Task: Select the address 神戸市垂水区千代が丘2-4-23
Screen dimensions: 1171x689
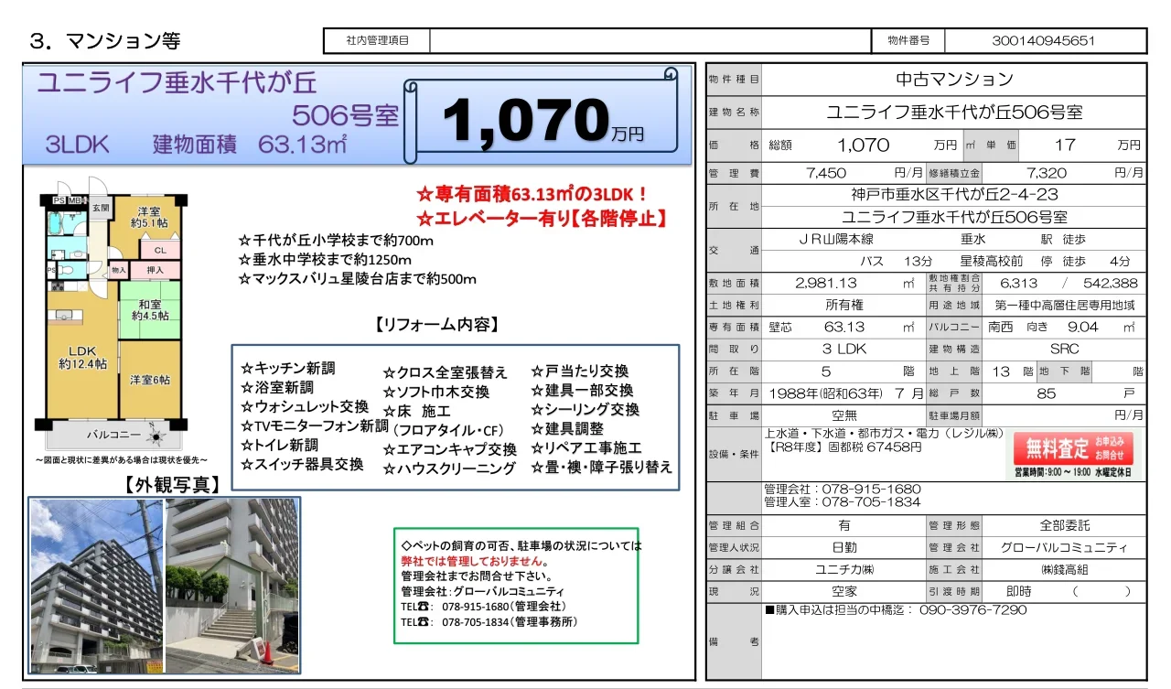Action: coord(954,195)
